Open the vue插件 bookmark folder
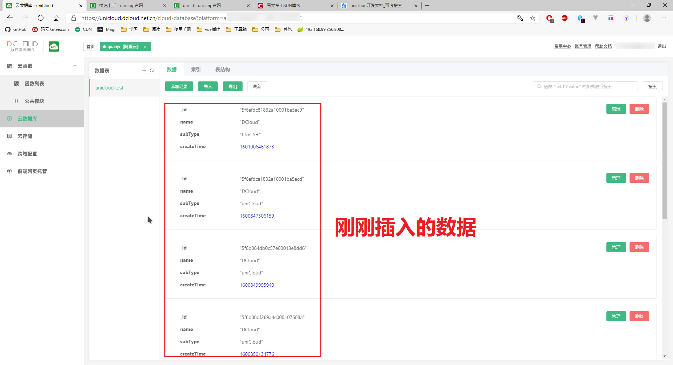Viewport: 673px width, 365px height. point(208,29)
